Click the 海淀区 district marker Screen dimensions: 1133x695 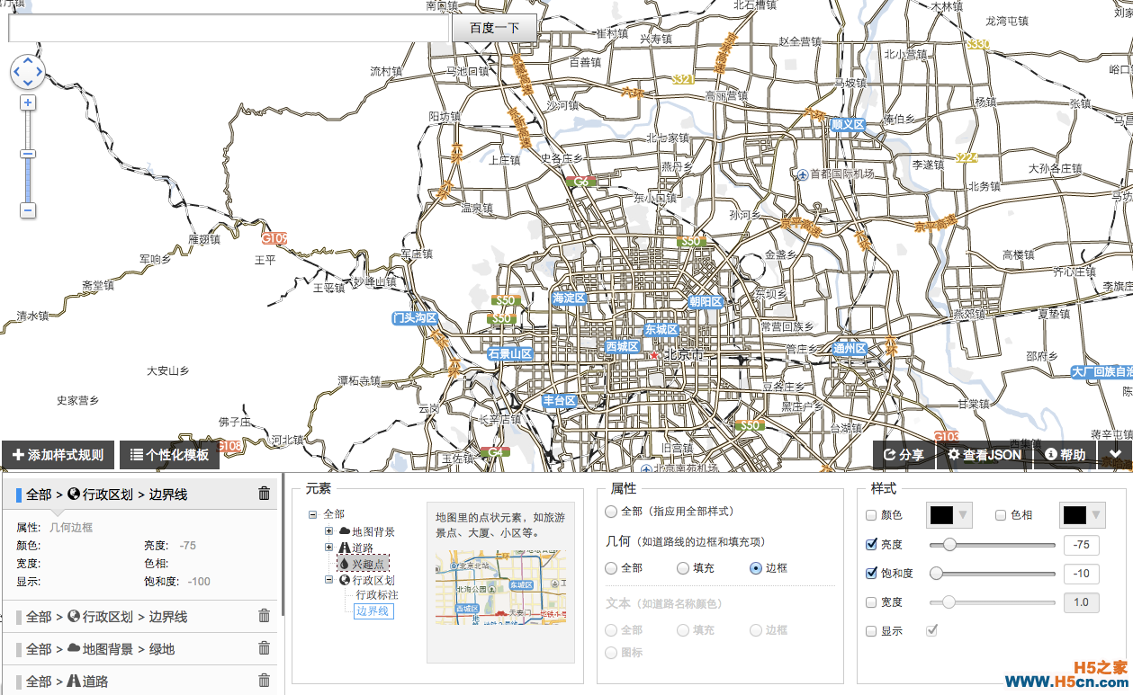tap(569, 298)
